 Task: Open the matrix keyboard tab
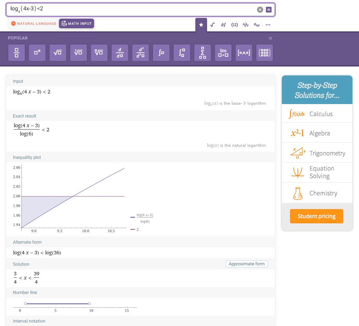coord(234,25)
